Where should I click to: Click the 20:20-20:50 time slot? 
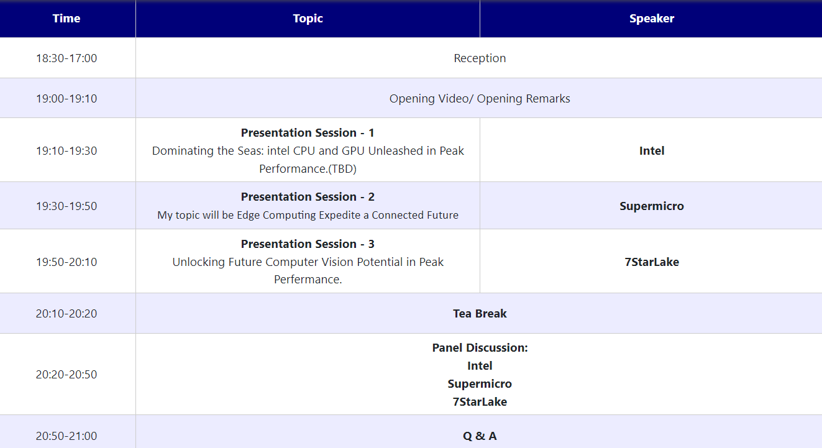click(x=66, y=375)
